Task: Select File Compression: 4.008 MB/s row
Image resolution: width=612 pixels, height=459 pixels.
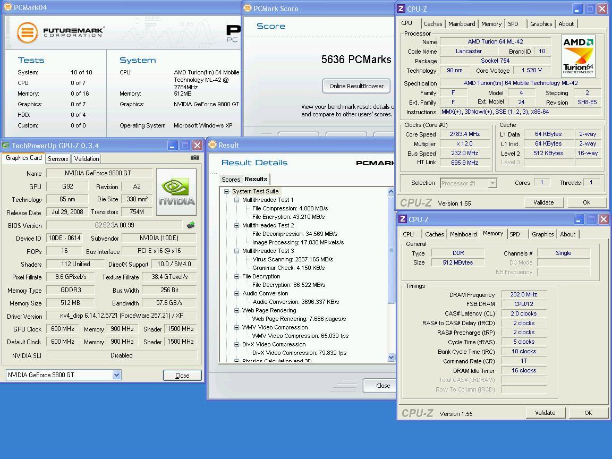Action: pyautogui.click(x=290, y=208)
